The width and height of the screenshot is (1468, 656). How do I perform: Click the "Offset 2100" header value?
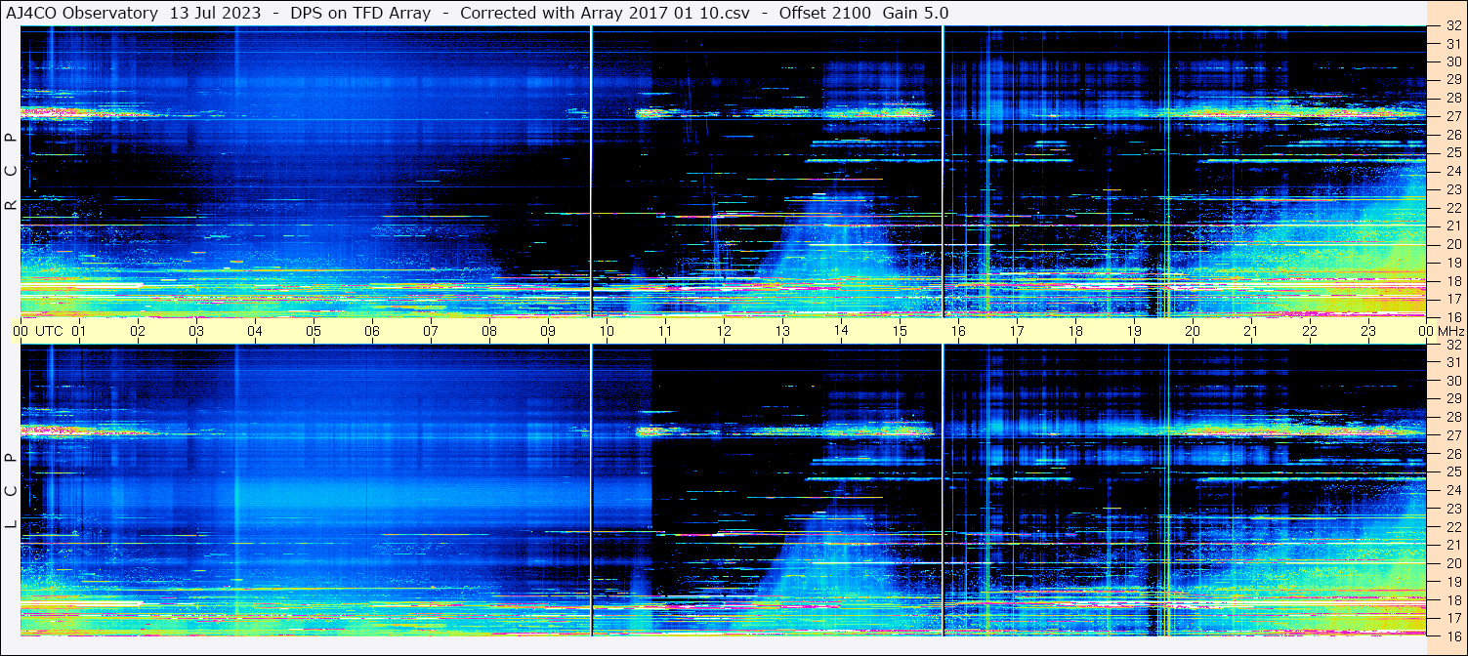823,14
